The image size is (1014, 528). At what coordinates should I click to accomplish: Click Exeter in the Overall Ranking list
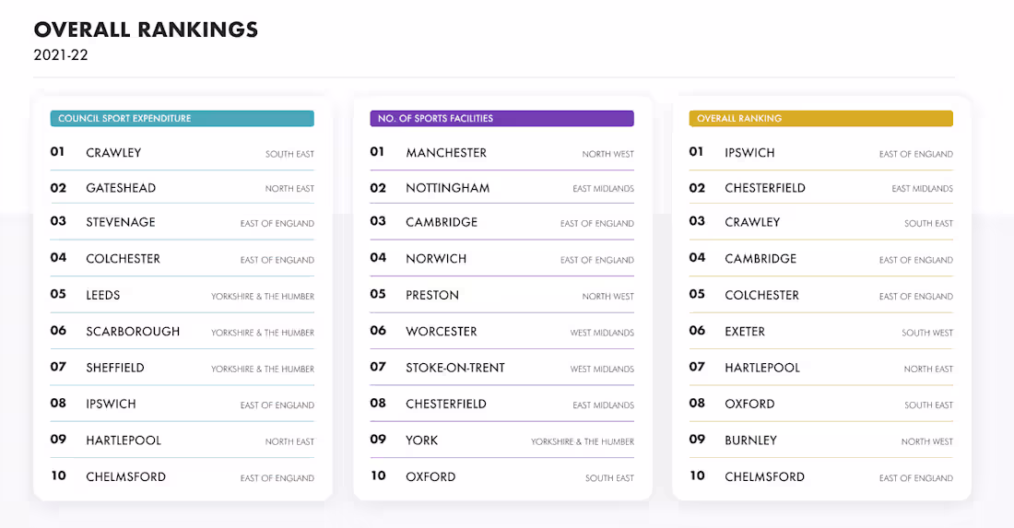(745, 332)
